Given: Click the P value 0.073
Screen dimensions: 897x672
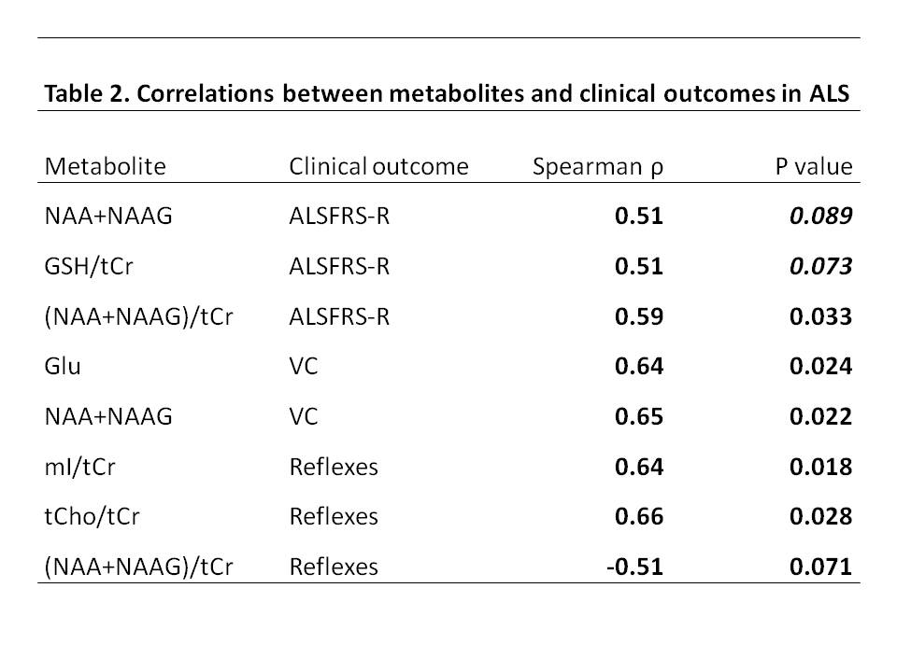Looking at the screenshot, I should (x=820, y=267).
